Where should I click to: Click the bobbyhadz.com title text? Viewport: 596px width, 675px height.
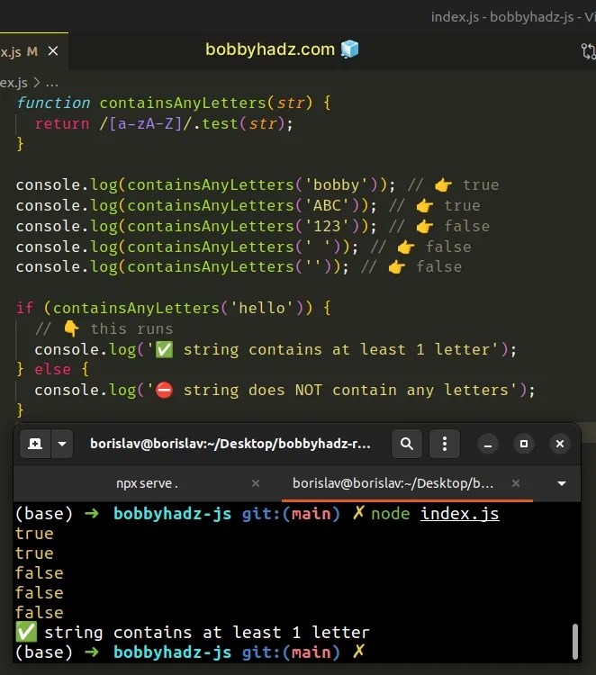tap(270, 49)
